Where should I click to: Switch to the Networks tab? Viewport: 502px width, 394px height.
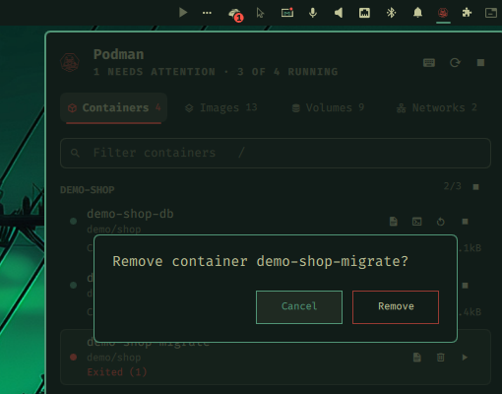coord(436,107)
